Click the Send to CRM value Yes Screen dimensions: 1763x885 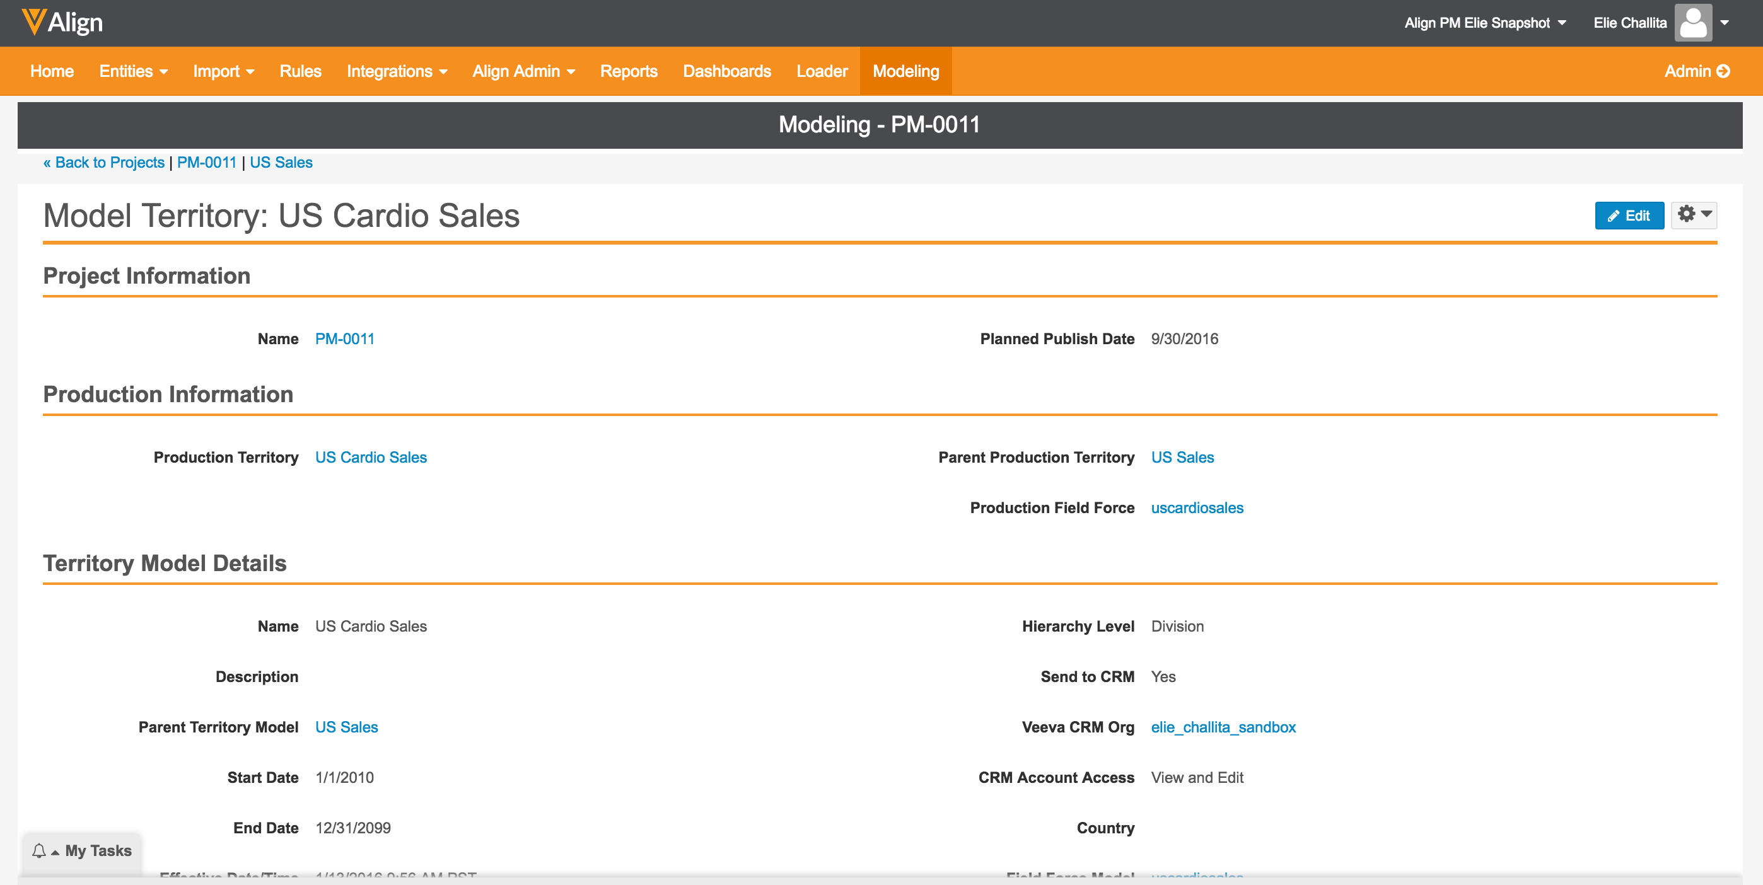tap(1163, 677)
